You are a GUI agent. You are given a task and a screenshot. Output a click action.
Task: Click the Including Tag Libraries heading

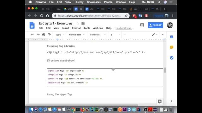[61, 46]
